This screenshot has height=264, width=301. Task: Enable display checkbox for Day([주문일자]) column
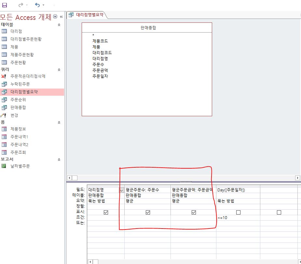pos(238,212)
